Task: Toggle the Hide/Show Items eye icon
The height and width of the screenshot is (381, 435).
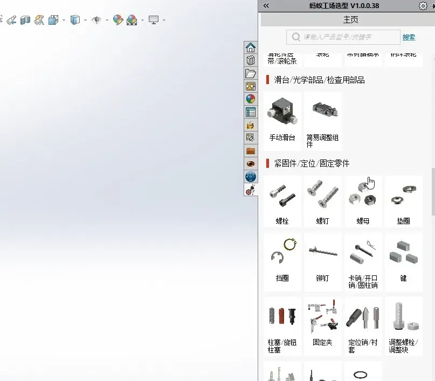Action: pos(96,20)
